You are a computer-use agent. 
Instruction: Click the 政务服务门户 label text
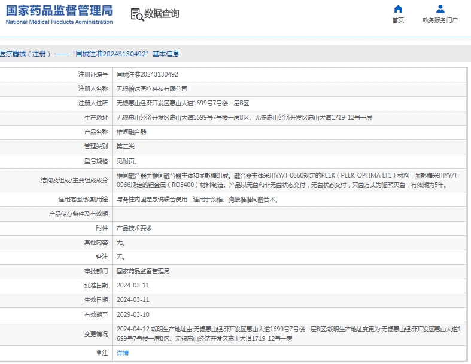pos(440,20)
